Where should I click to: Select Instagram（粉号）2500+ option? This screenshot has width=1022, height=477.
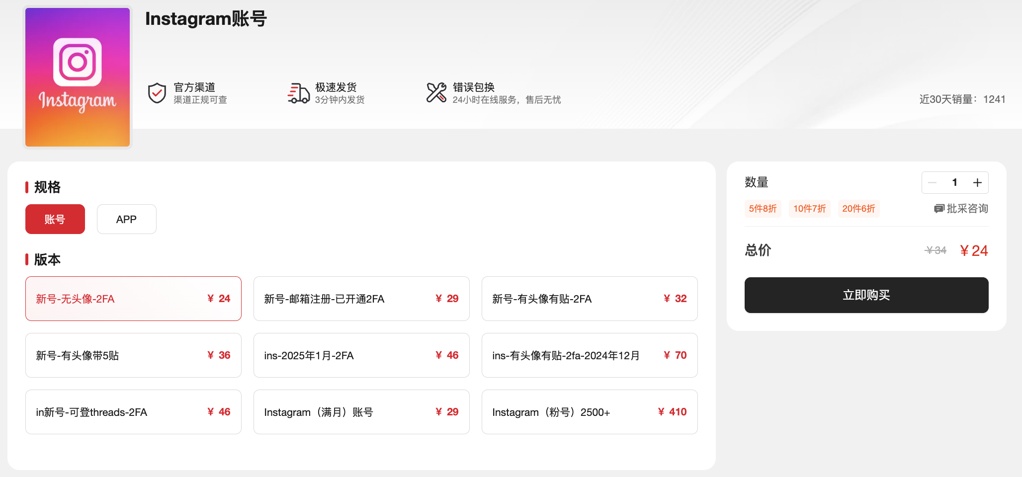(590, 412)
